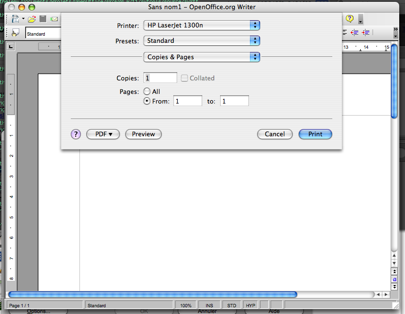Toggle the HYP hyperlink mode status field
Screen dimensions: 405x314
pos(250,305)
